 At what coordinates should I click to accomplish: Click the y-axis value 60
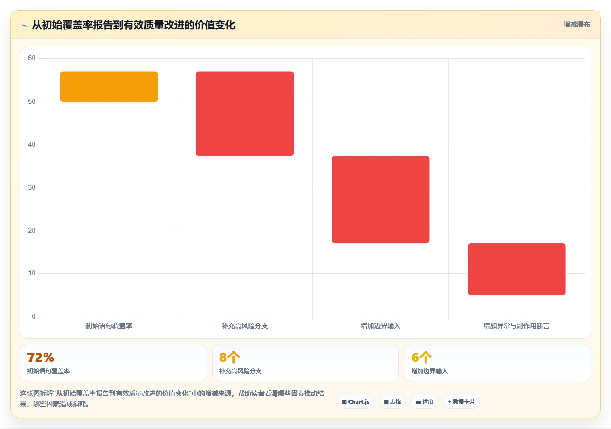pos(32,58)
